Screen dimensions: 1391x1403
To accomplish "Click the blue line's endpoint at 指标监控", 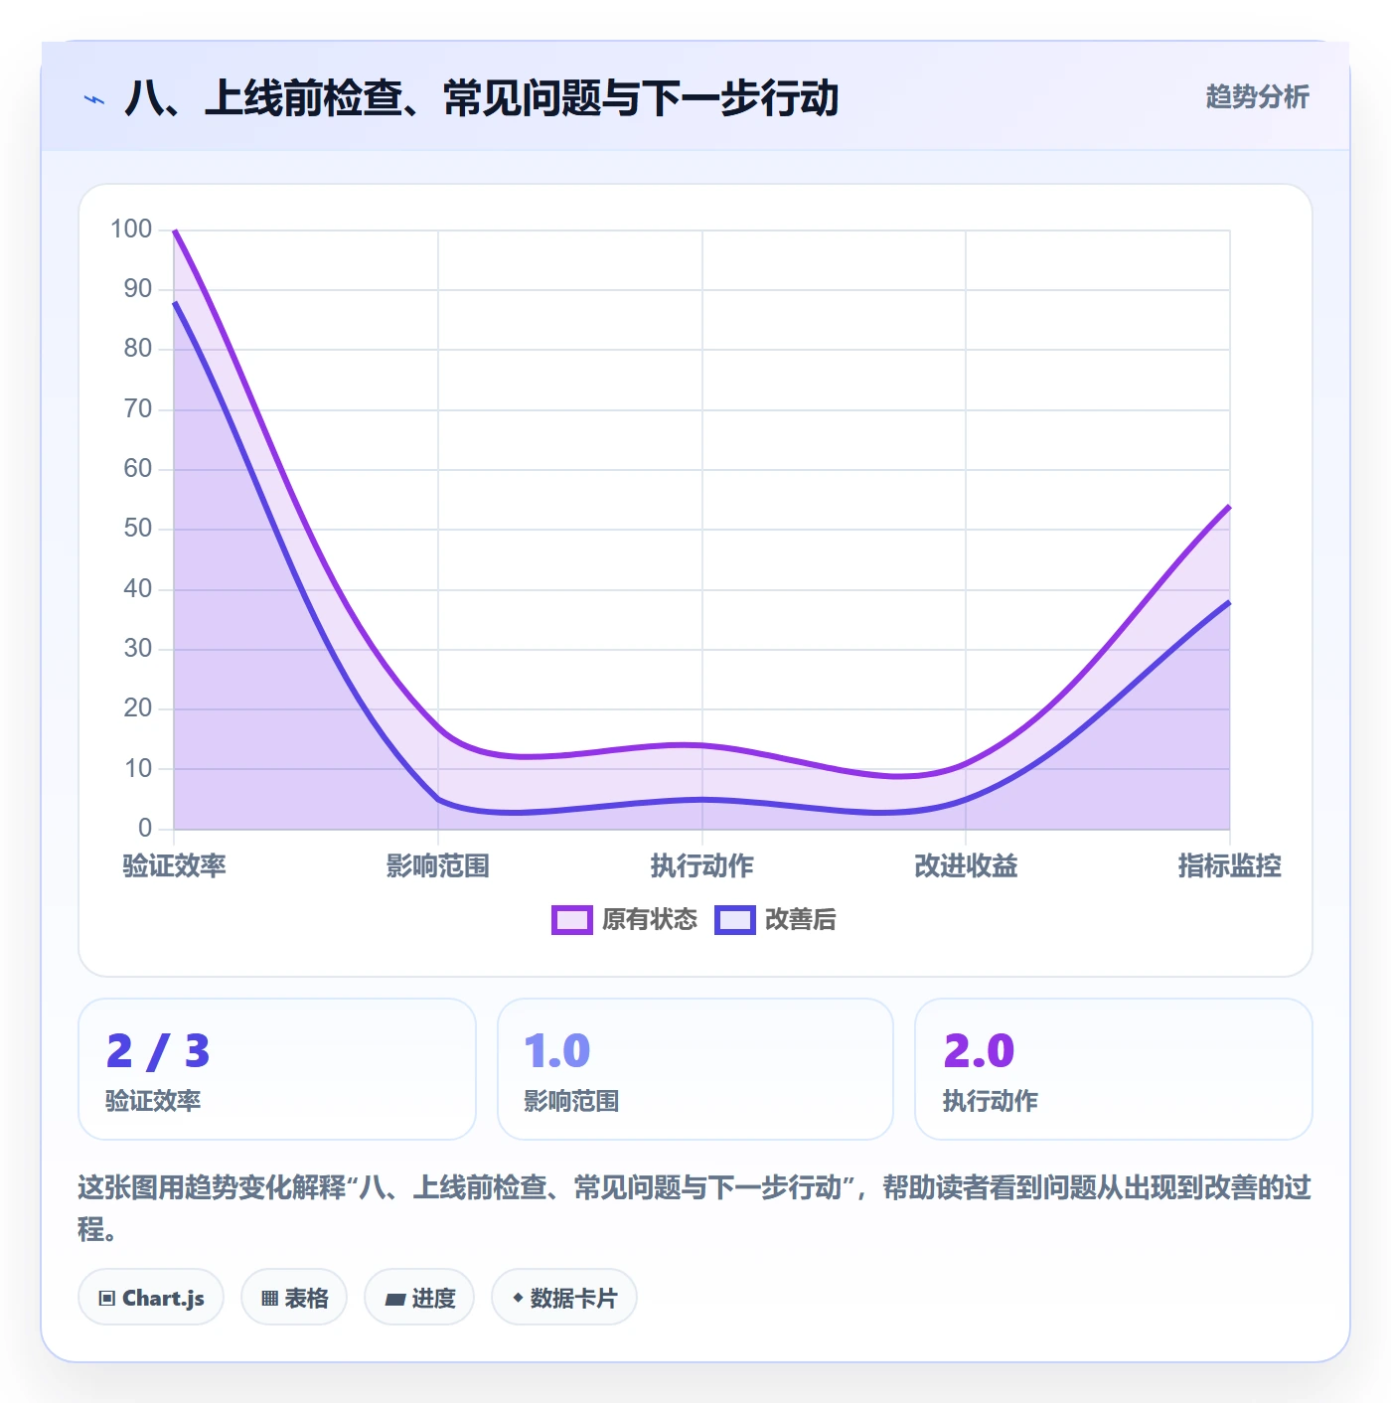I will 1229,602.
